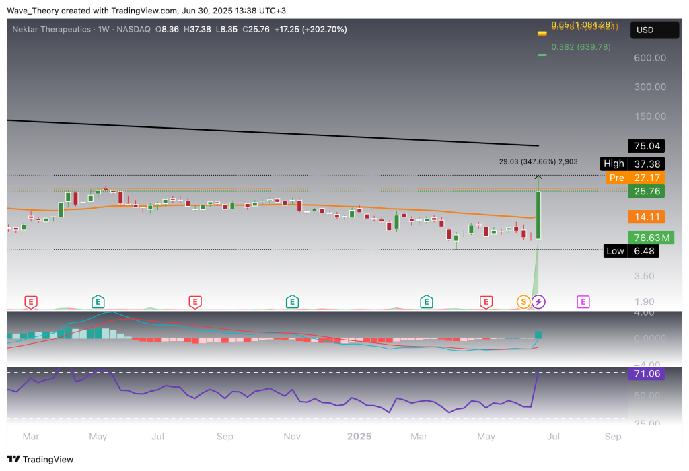Click the orange moving average line

click(273, 206)
